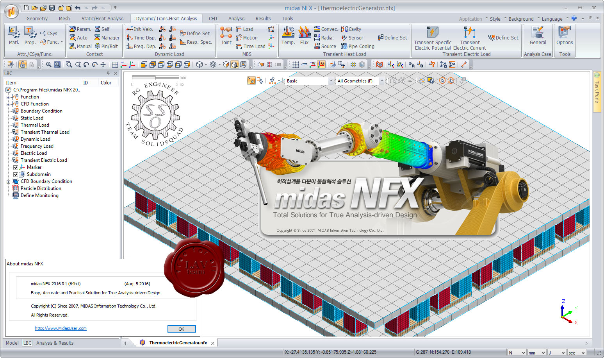
Task: Toggle the grid display icon
Action: click(x=296, y=64)
